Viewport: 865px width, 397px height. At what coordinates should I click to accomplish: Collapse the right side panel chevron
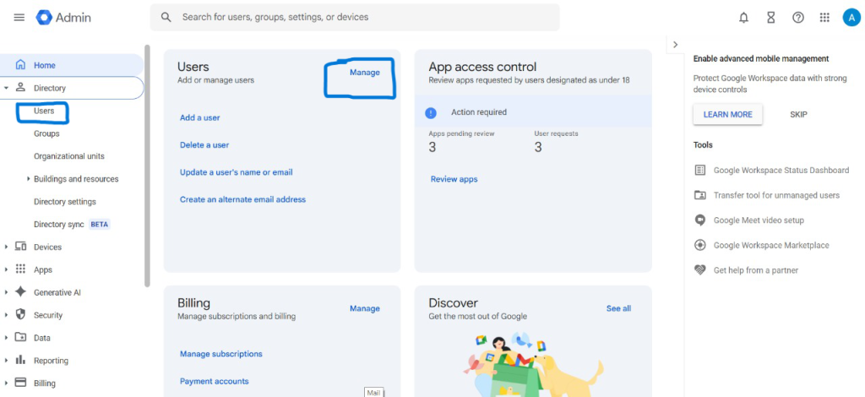(675, 45)
